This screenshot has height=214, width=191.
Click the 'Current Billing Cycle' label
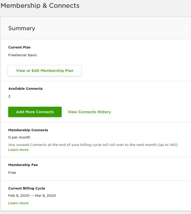27,188
